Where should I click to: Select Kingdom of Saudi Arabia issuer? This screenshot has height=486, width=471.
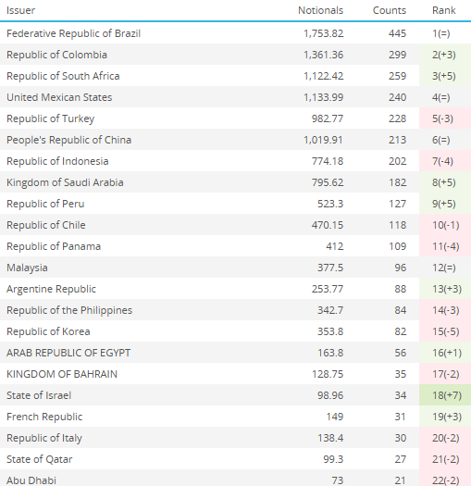pyautogui.click(x=65, y=182)
